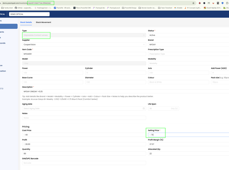Open the DEMO OPTICAL branch dropdown

(29, 14)
